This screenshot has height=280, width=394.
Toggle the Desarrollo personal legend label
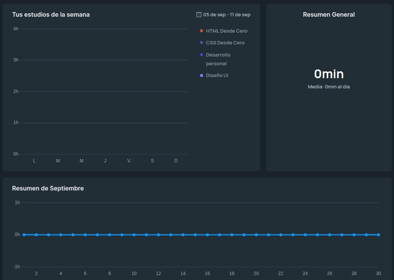tap(218, 59)
